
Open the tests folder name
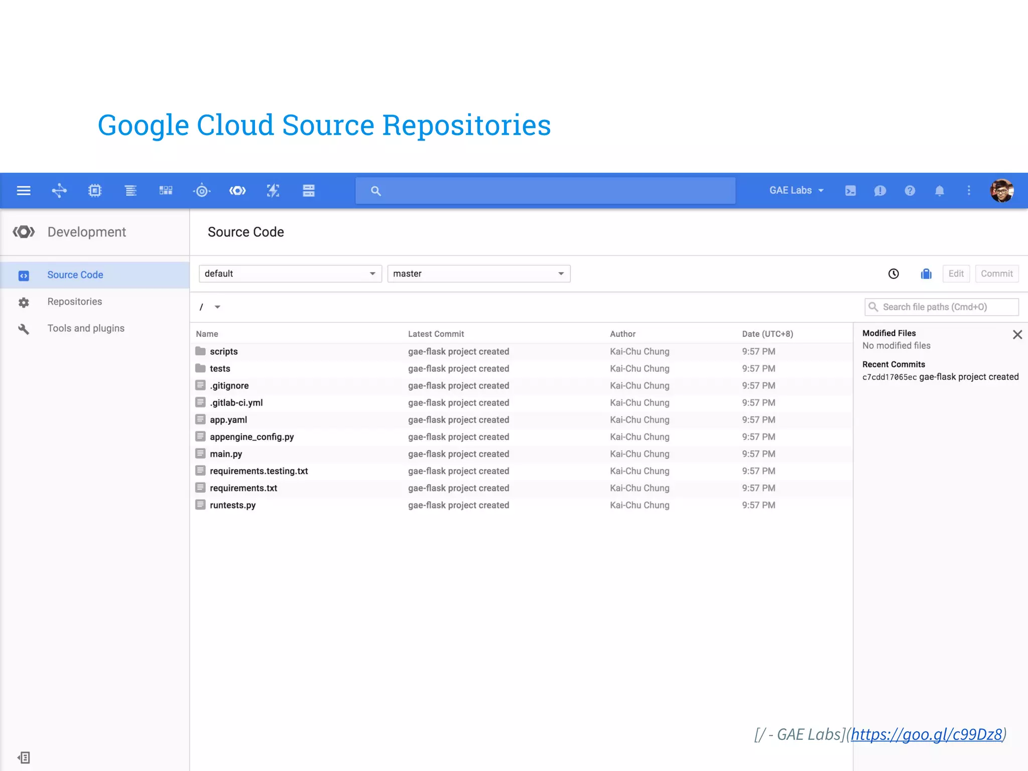(x=220, y=368)
